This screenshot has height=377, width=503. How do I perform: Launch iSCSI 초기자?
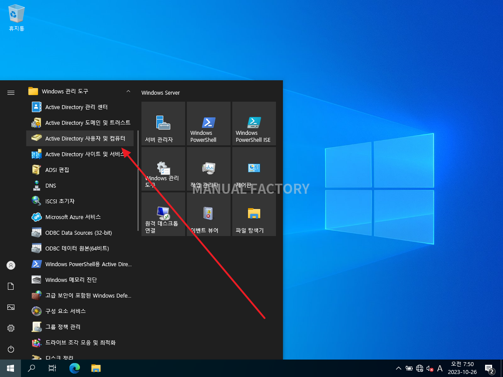[80, 201]
